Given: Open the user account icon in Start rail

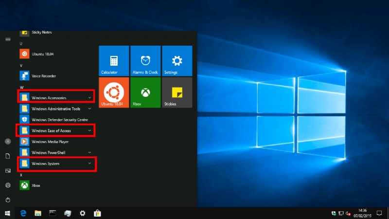Looking at the screenshot, I should 8,142.
